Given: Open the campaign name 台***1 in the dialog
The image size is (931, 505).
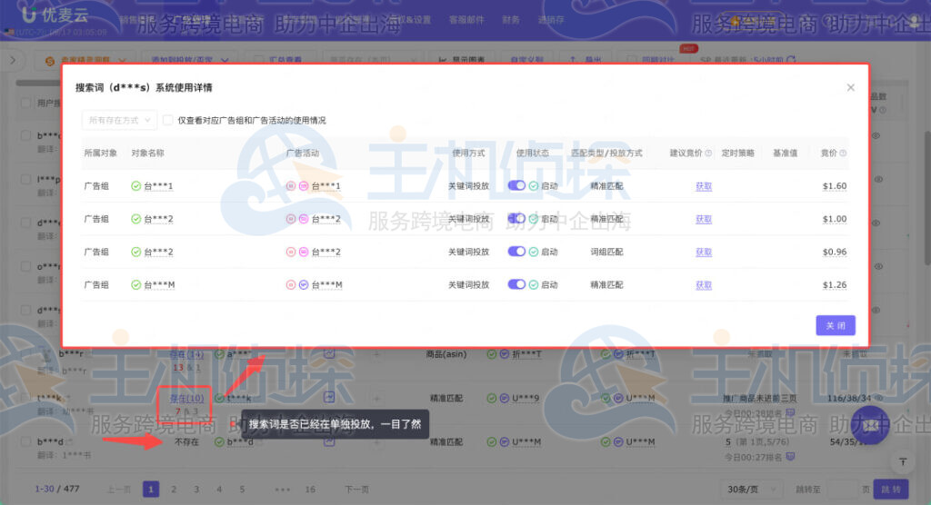Looking at the screenshot, I should (326, 186).
